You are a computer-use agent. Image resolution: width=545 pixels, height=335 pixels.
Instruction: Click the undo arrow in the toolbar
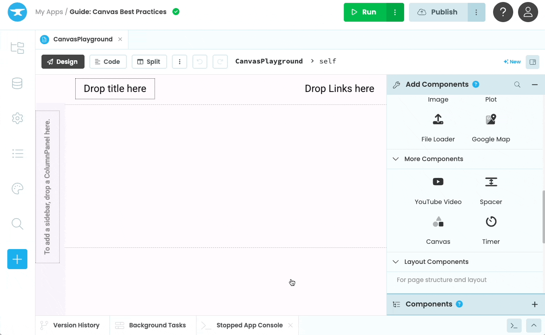[x=200, y=61]
